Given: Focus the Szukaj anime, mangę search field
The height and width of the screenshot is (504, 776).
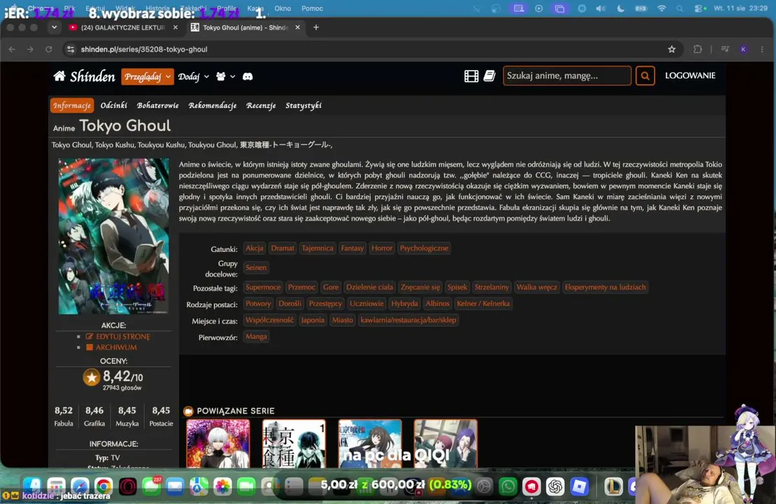Looking at the screenshot, I should (567, 76).
